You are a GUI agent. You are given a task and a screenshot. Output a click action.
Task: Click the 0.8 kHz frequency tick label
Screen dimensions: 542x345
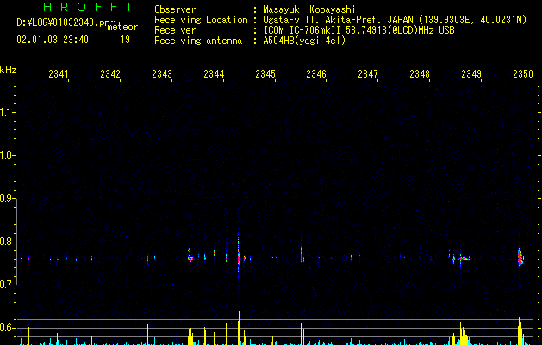point(8,241)
